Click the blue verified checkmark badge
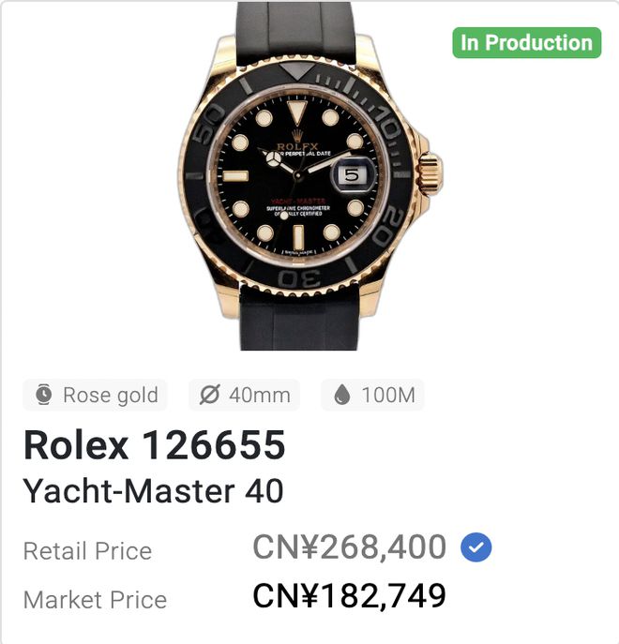 pos(476,548)
